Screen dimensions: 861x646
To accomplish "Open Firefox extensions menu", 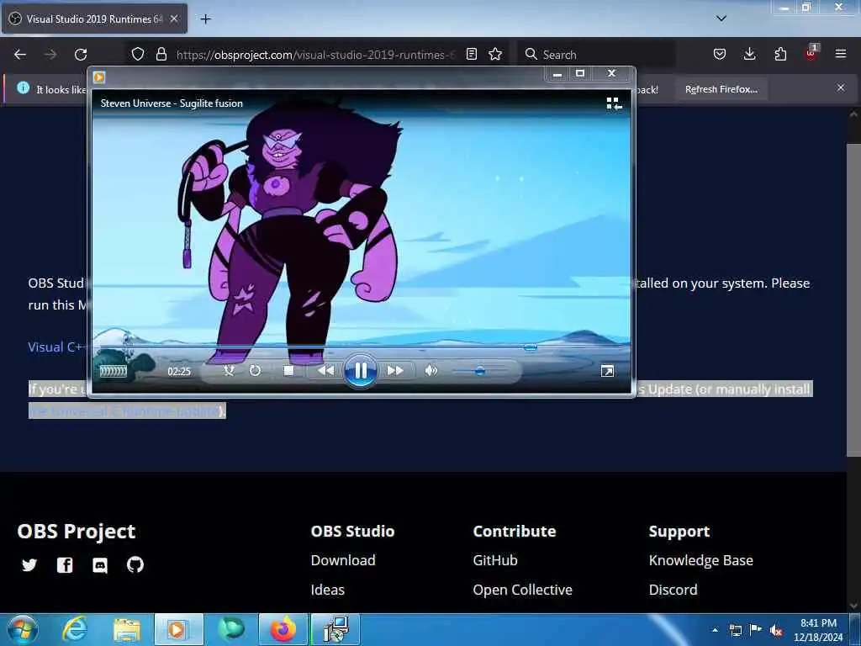I will coord(780,55).
